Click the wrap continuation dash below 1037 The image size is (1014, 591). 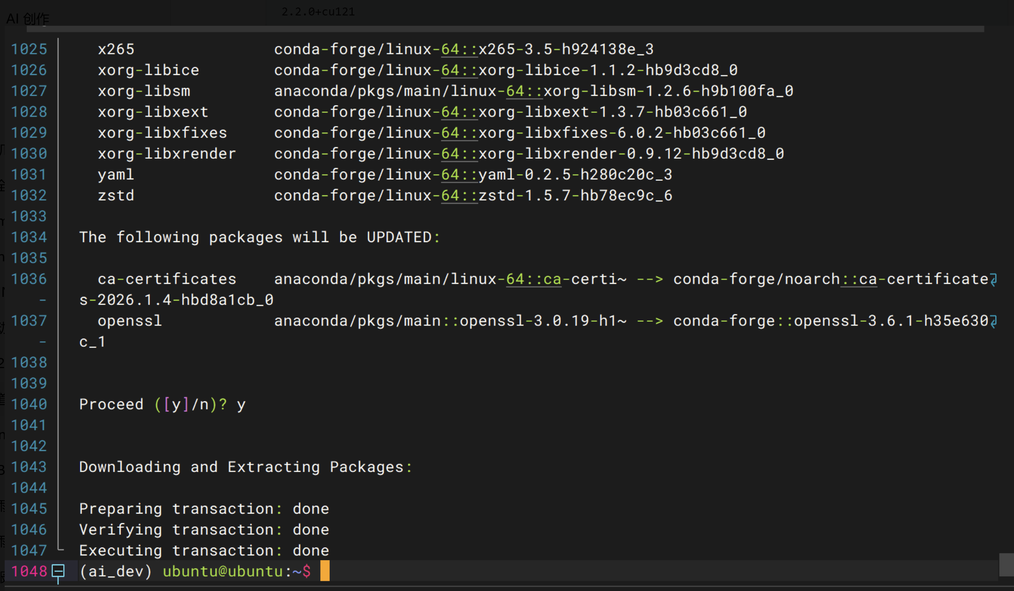click(43, 342)
